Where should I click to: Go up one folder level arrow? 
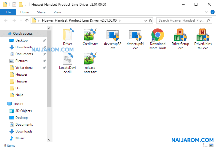tap(27, 20)
